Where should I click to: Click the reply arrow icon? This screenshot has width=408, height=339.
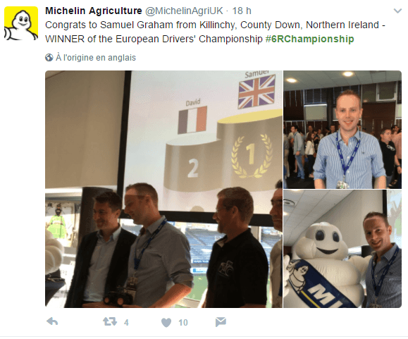click(x=52, y=322)
